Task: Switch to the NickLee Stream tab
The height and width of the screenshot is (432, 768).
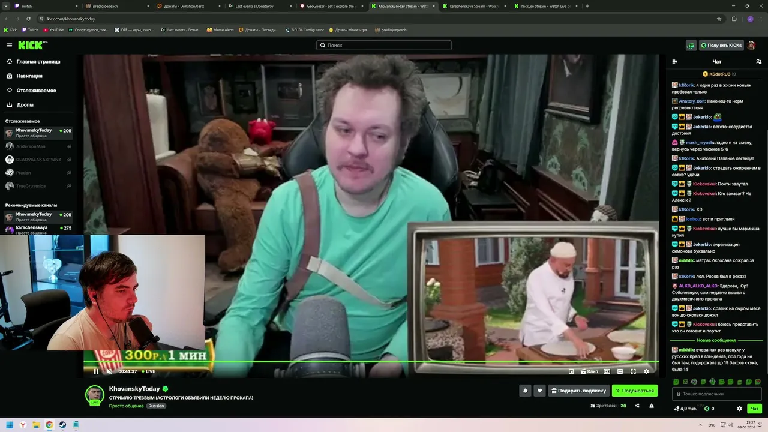Action: 546,6
